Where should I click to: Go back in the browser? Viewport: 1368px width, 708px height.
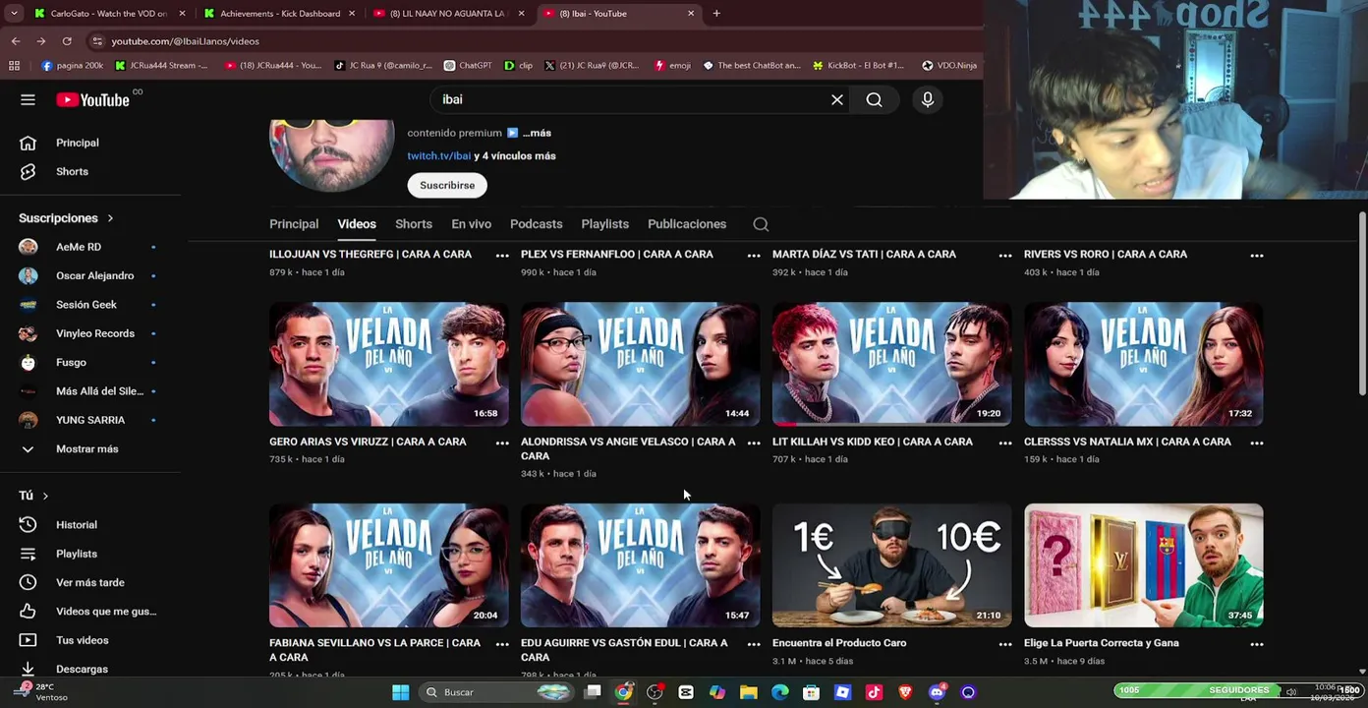point(16,41)
